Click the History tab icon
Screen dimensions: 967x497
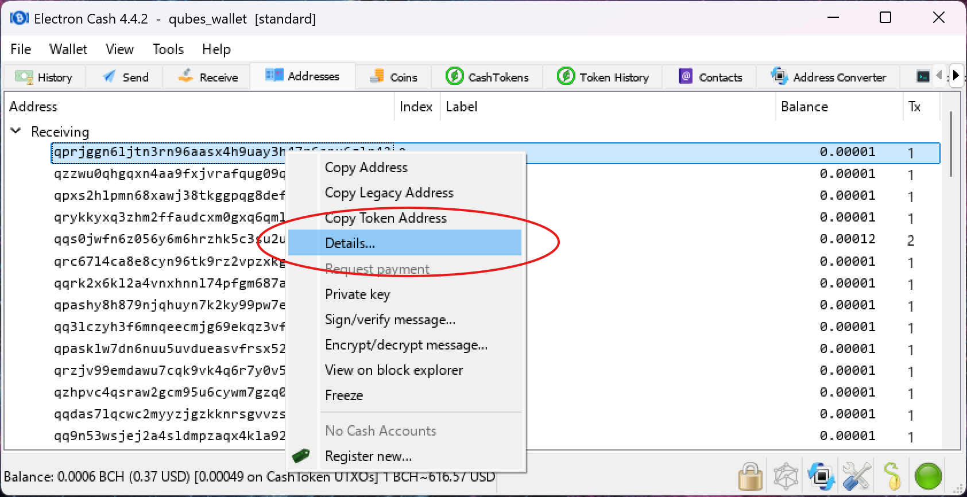[24, 77]
